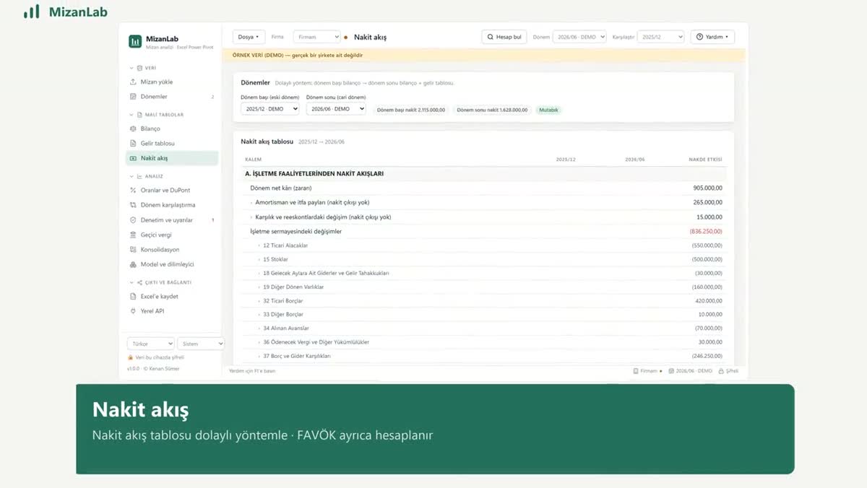
Task: Click the Dönem karşılaştırma compare icon
Action: click(133, 205)
